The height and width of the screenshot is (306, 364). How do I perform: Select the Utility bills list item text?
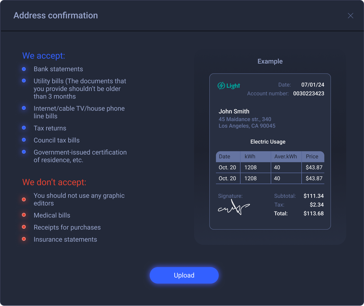click(x=80, y=89)
